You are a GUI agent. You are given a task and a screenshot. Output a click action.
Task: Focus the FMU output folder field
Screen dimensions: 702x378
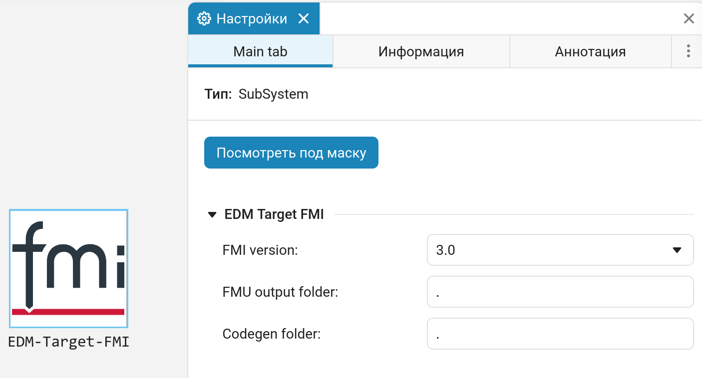point(560,292)
